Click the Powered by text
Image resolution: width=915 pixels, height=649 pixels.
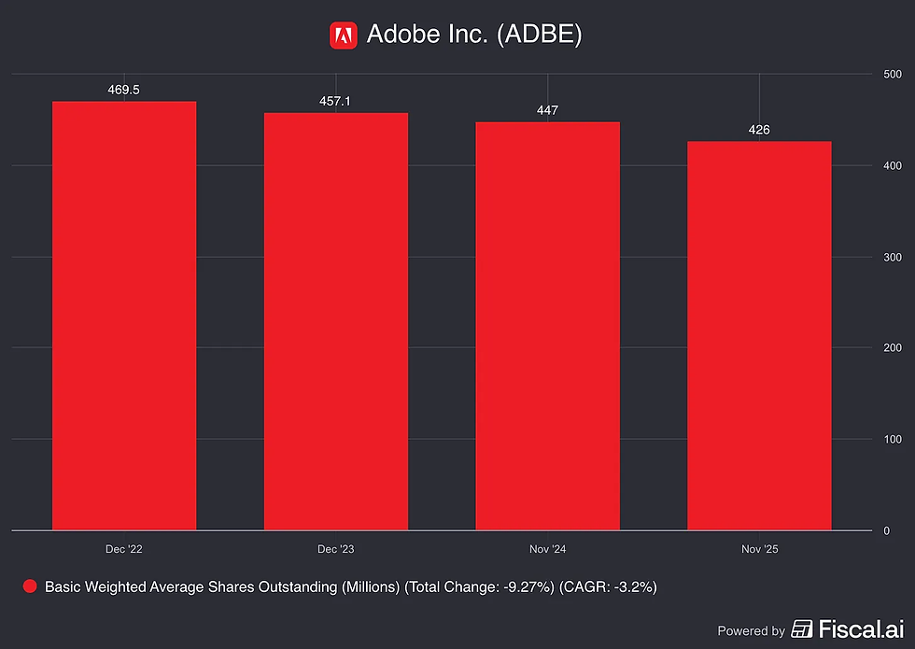751,631
